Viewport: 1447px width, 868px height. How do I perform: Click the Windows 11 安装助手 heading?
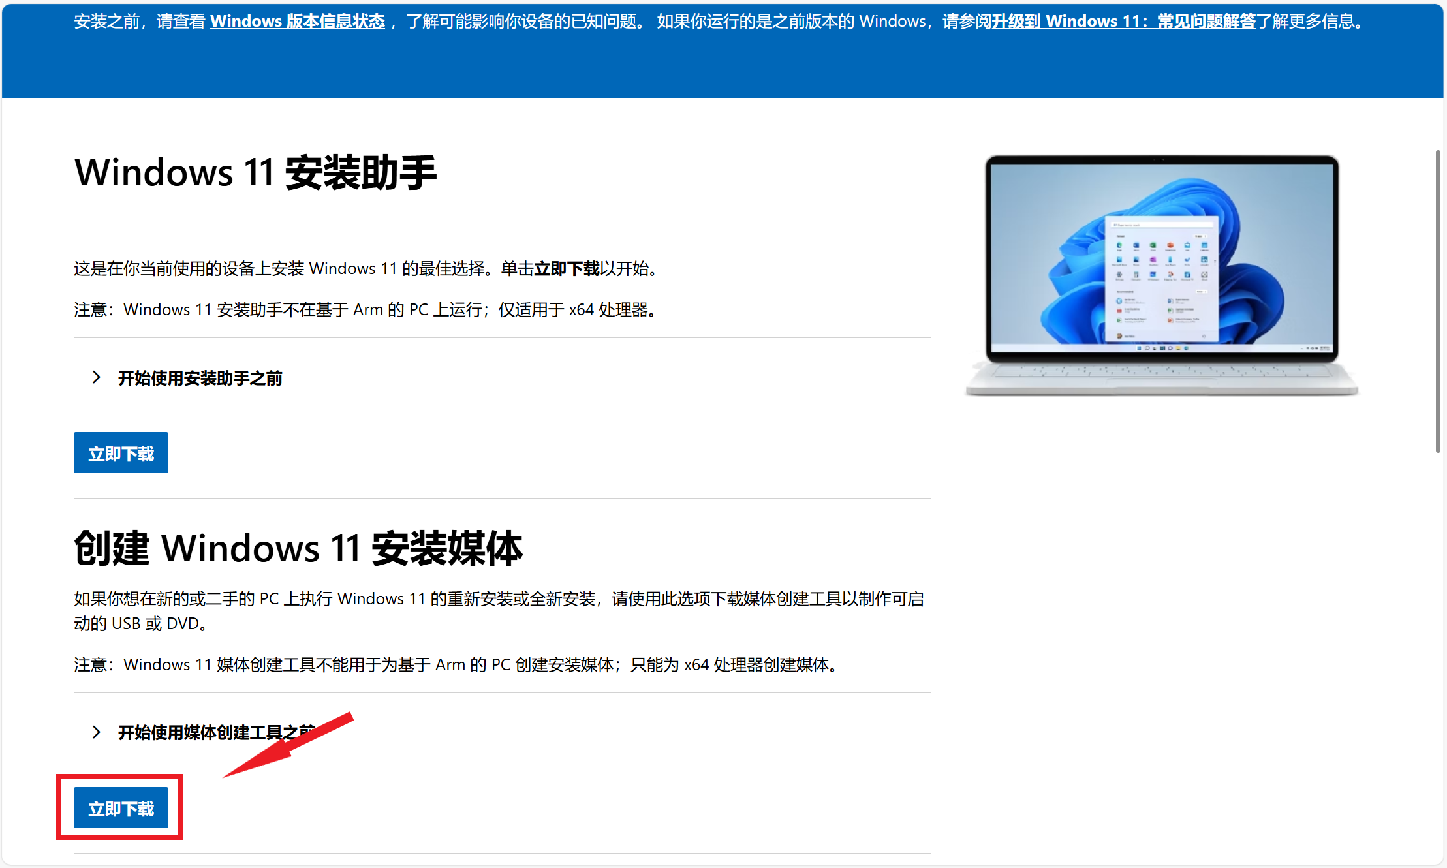click(x=255, y=173)
